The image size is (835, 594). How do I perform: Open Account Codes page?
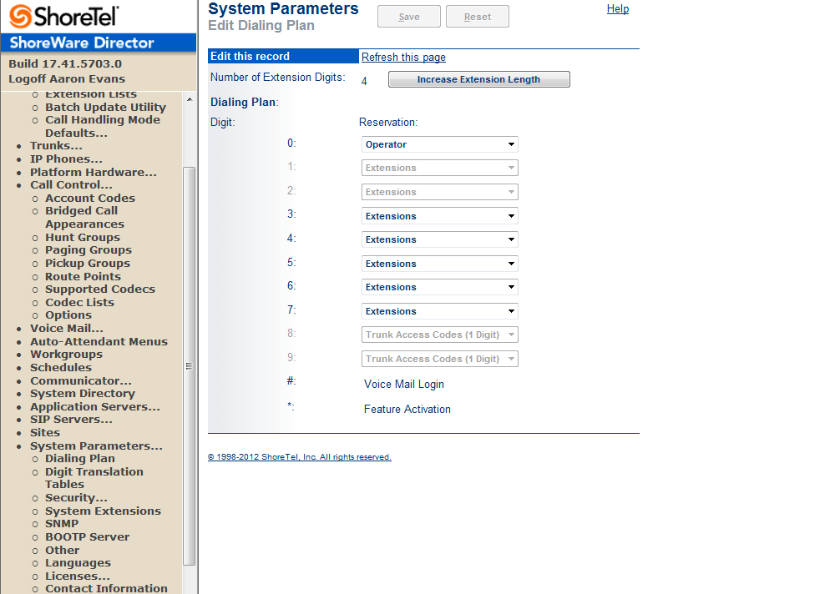pos(90,198)
